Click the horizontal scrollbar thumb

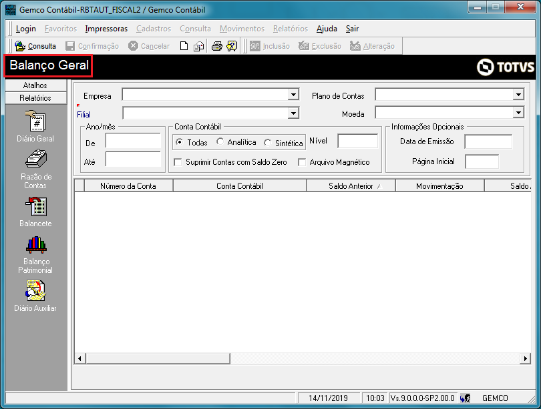coord(158,358)
